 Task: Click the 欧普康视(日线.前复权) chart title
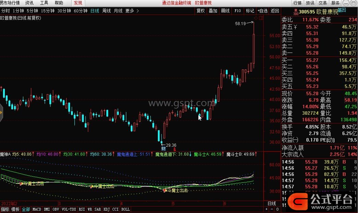point(21,18)
